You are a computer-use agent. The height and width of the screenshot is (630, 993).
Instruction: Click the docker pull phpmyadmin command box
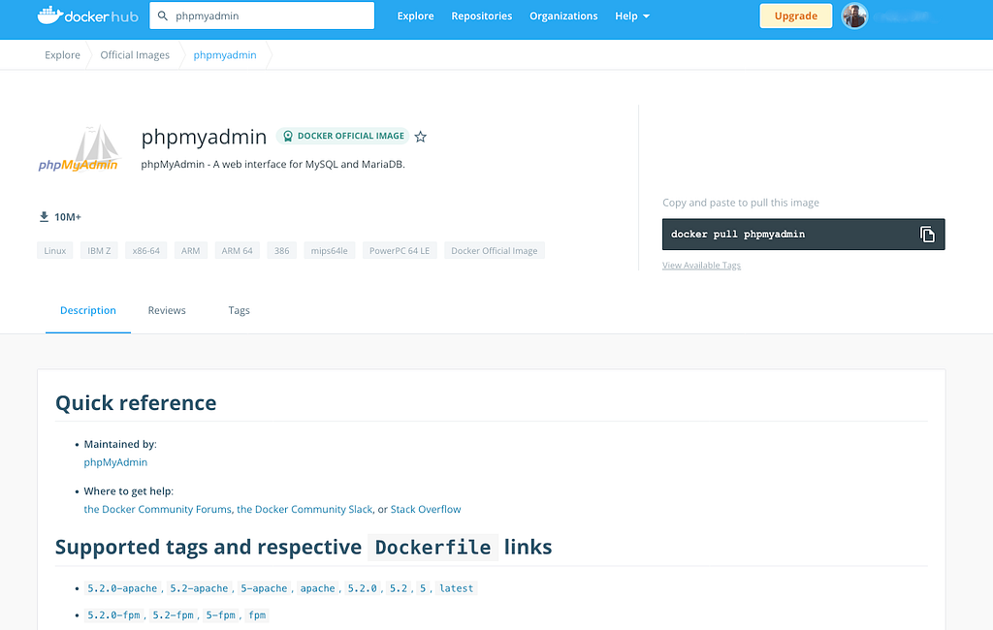pos(803,235)
